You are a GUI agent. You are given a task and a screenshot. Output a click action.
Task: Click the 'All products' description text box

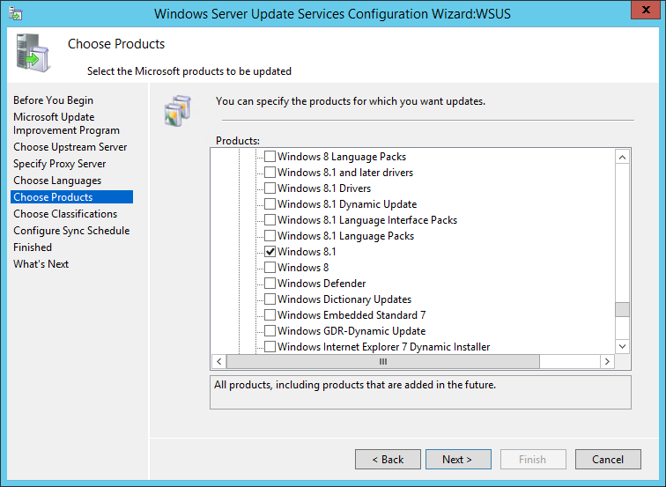[420, 392]
